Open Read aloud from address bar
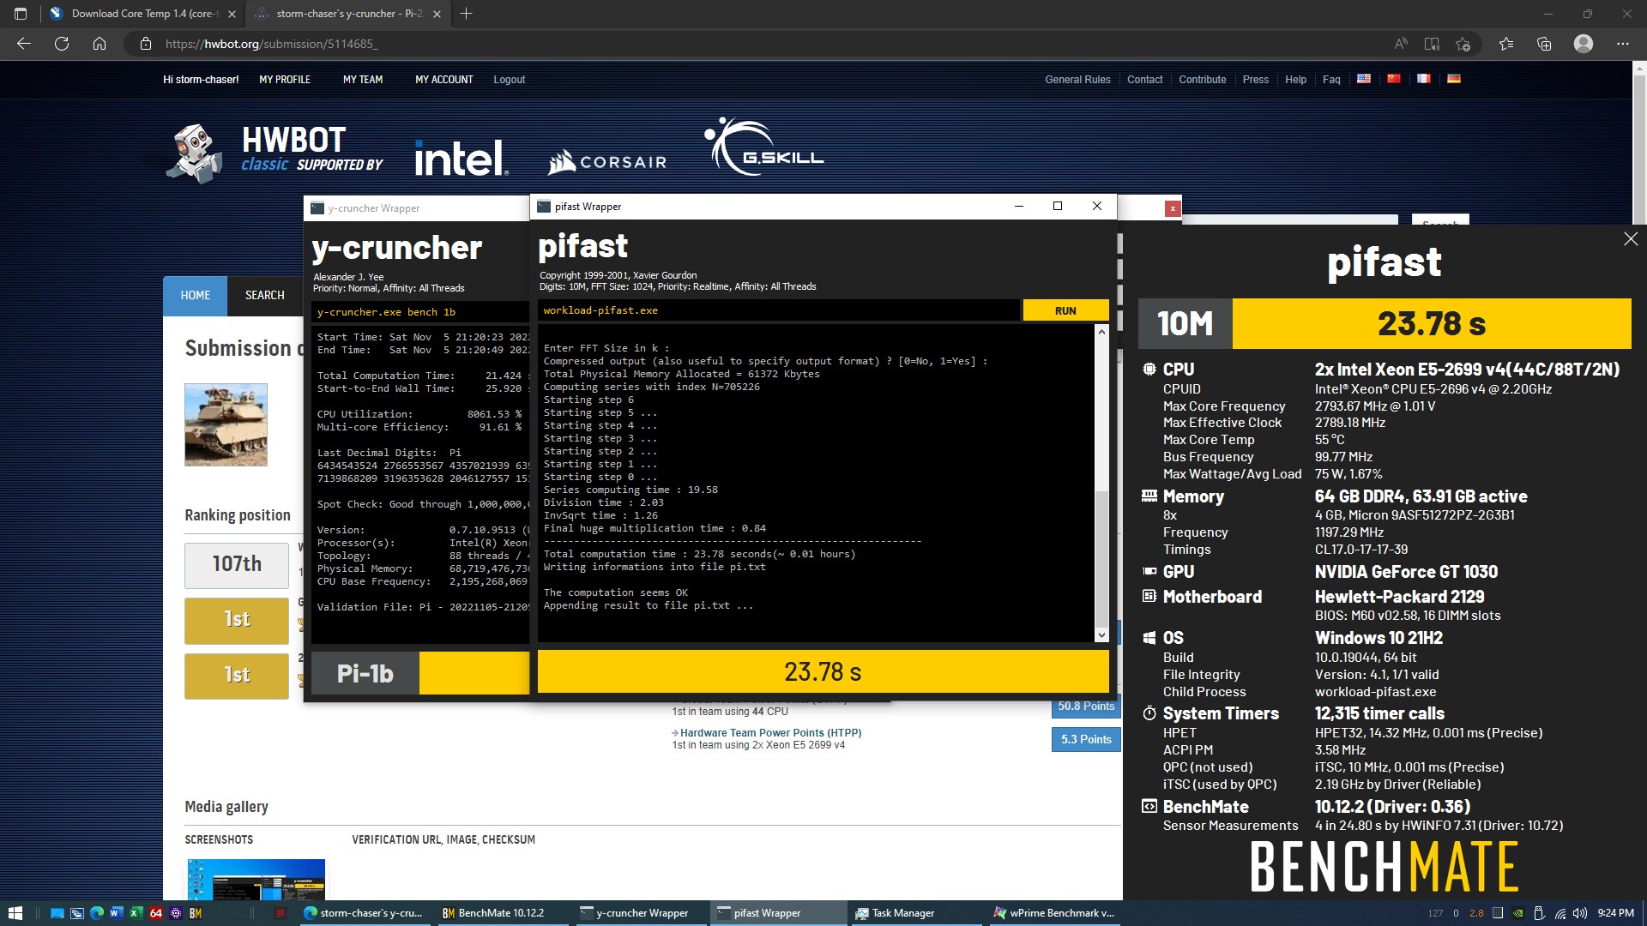The width and height of the screenshot is (1647, 926). pos(1401,44)
